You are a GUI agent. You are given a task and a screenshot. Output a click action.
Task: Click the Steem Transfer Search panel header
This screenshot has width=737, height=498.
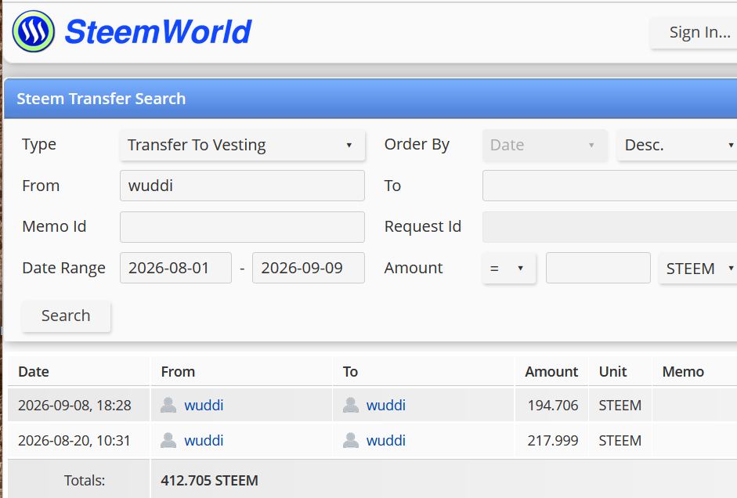(370, 99)
